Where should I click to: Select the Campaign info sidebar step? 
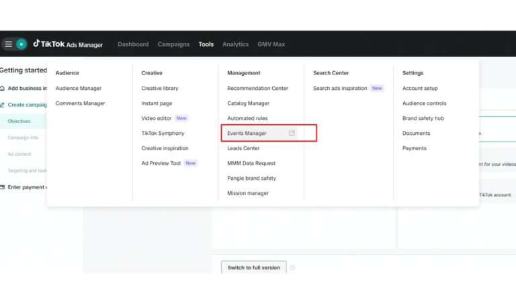coord(23,138)
